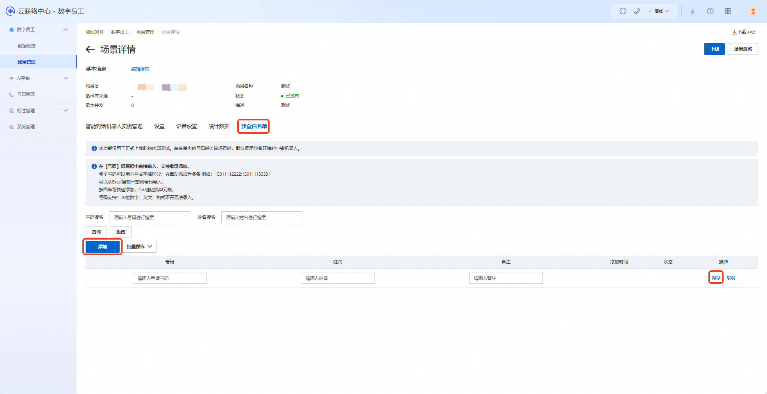
Task: Click the 请输入电话号码 table input
Action: pyautogui.click(x=170, y=278)
